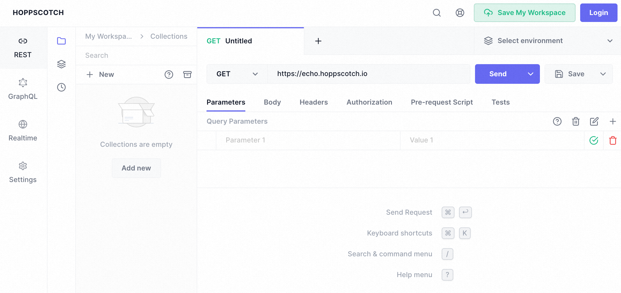Click the Help menu label
This screenshot has width=621, height=293.
coord(414,275)
